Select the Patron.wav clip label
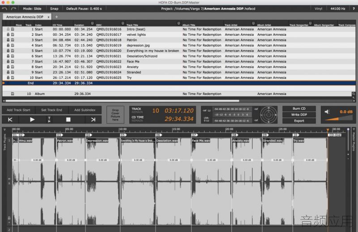 (x=65, y=141)
